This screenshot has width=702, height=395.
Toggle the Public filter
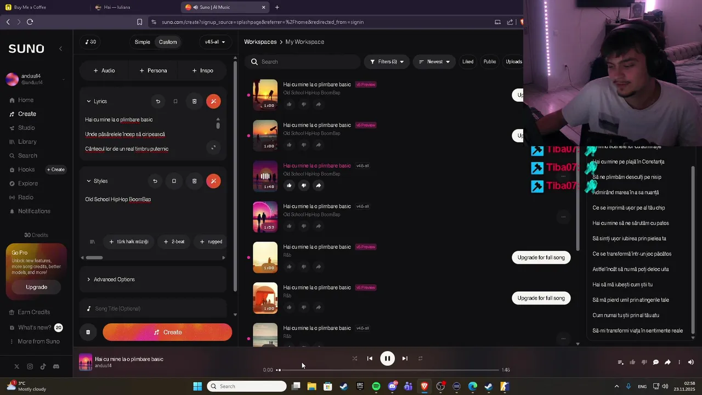[490, 62]
